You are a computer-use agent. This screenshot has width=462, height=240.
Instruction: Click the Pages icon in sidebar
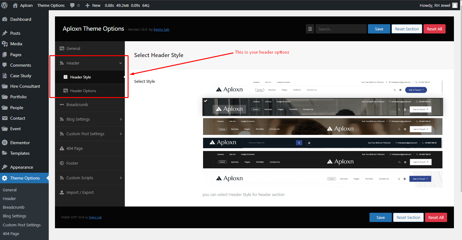coord(5,55)
